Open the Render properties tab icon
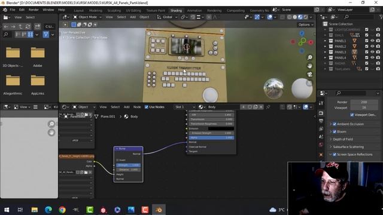 (x=321, y=113)
